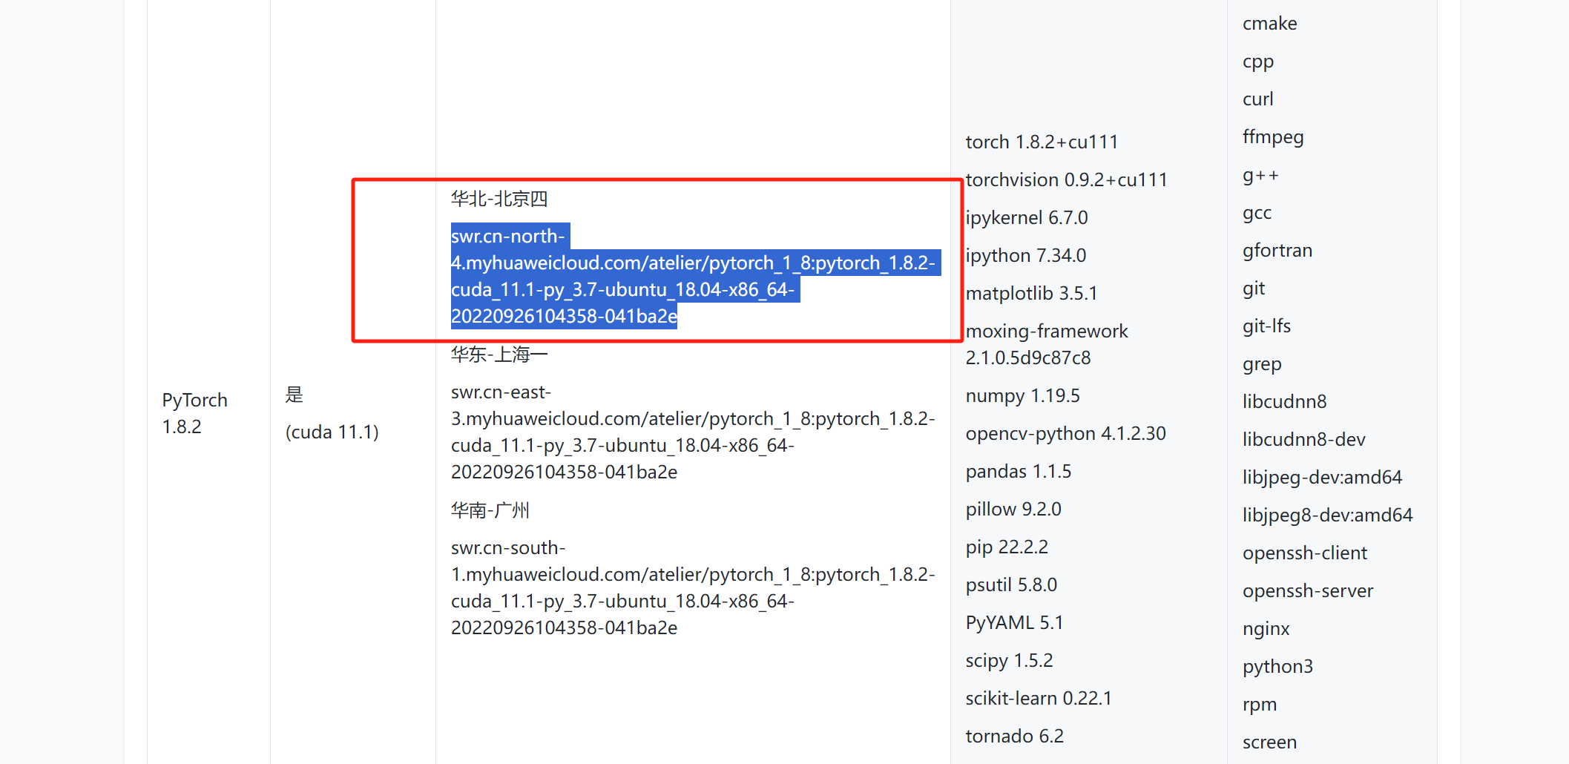Image resolution: width=1569 pixels, height=764 pixels.
Task: Click 'ipykernel 6.7.0' package entry
Action: click(1027, 217)
